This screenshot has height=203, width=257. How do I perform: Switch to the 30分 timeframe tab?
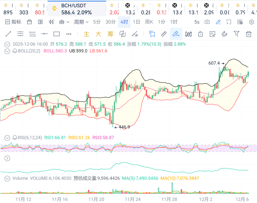tap(110, 22)
